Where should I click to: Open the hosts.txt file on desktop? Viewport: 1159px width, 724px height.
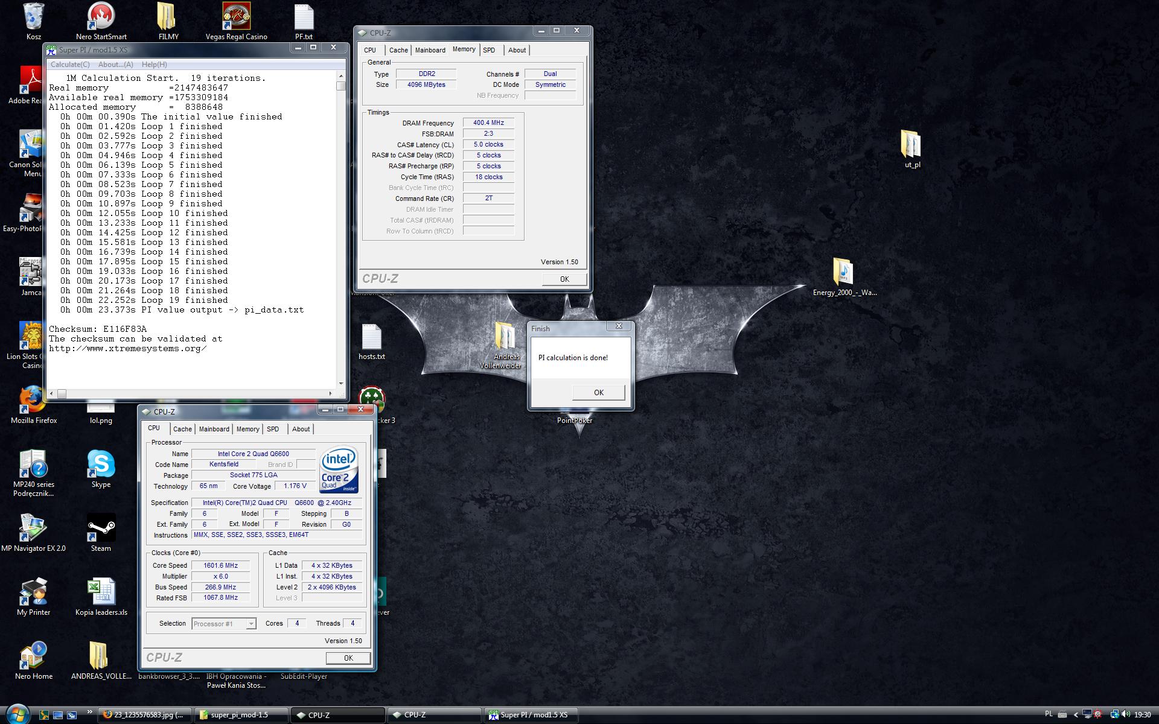(x=371, y=338)
